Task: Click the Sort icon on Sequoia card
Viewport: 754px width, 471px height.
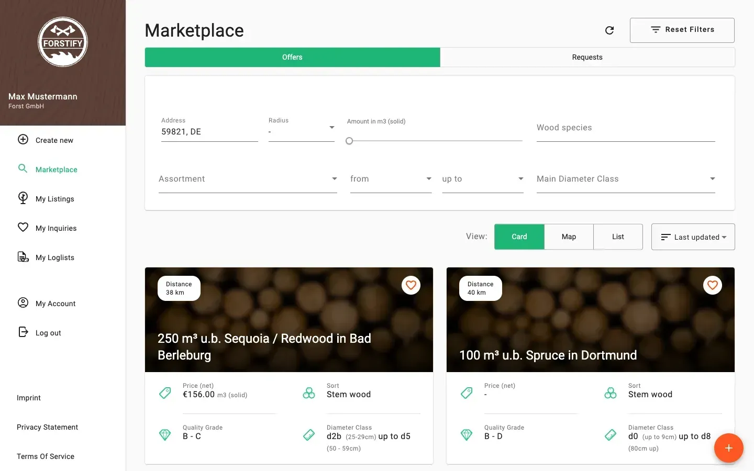Action: [x=309, y=393]
